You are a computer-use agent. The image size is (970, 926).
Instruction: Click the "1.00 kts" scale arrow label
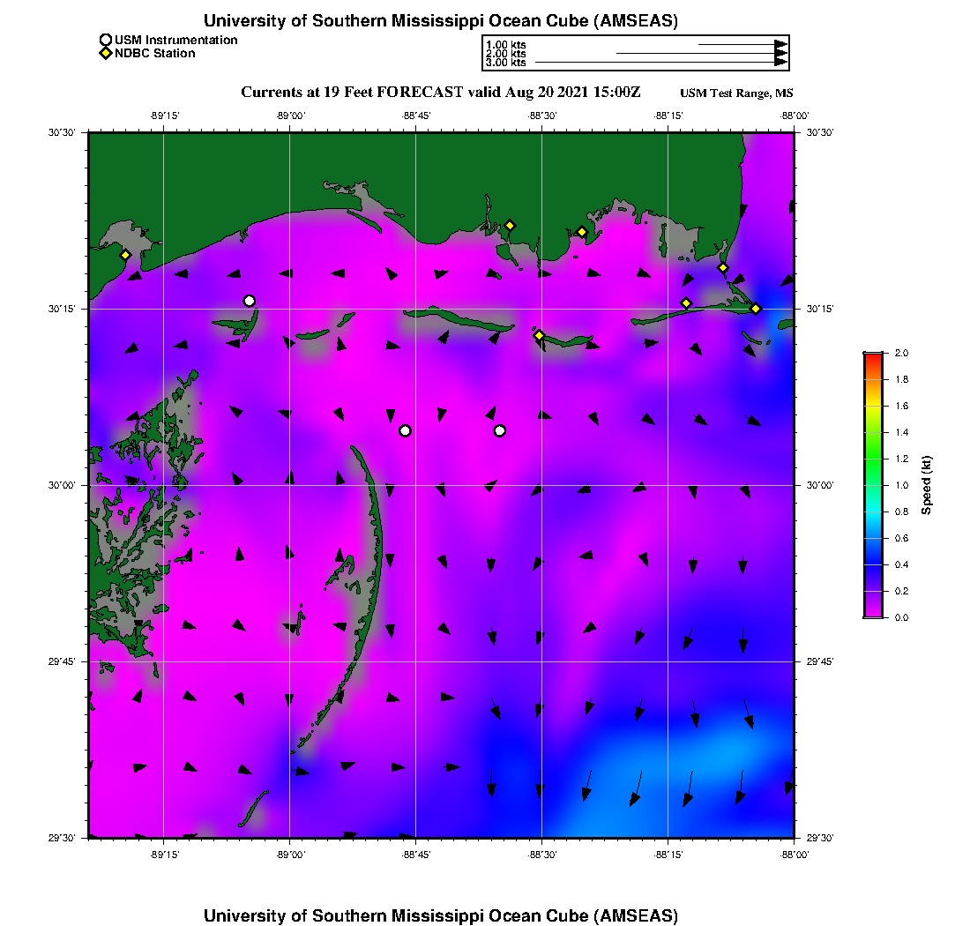point(505,45)
